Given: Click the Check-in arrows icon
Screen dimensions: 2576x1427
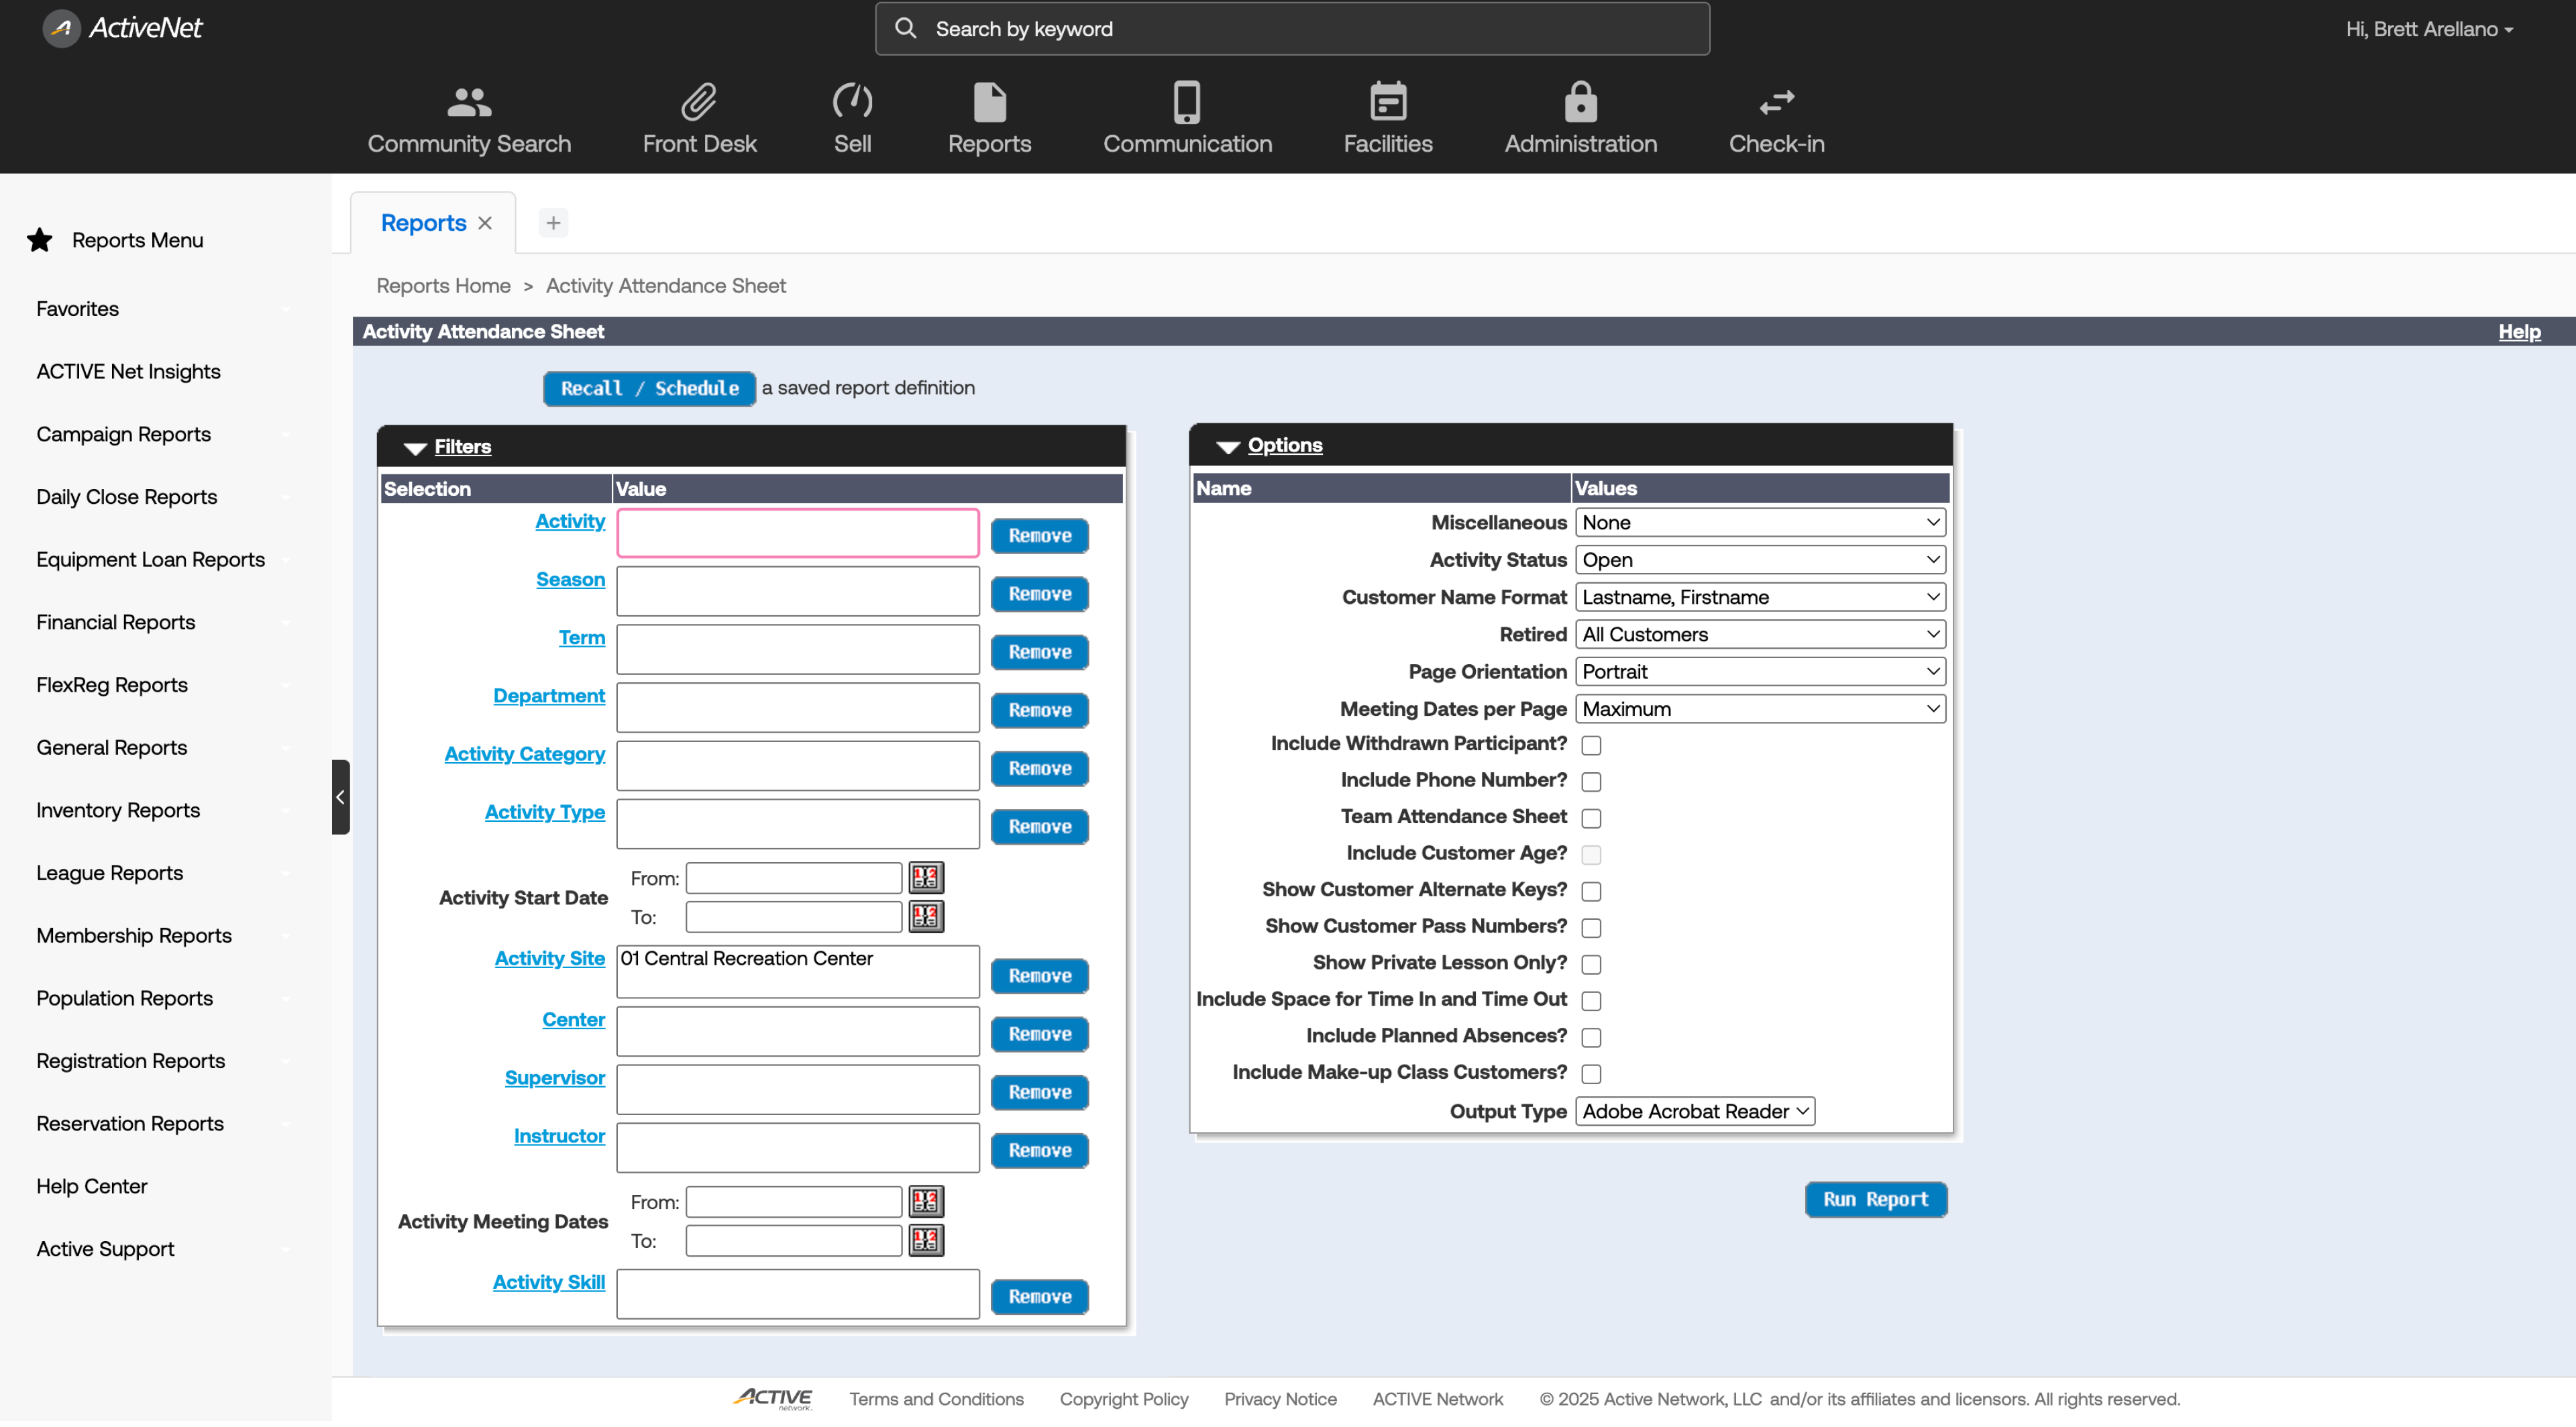Looking at the screenshot, I should 1776,101.
